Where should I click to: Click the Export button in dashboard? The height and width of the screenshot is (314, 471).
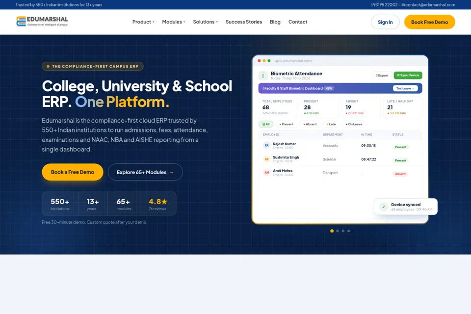pyautogui.click(x=382, y=76)
